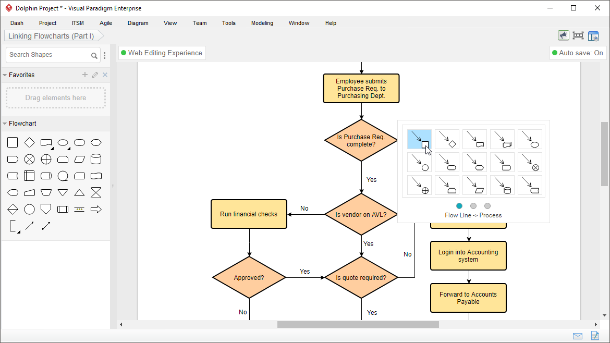
Task: Select the Arrow shape in the Flowchart palette
Action: [x=96, y=209]
